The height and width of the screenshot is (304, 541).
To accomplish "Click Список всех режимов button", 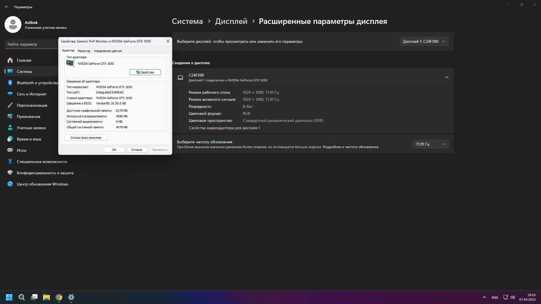I will [86, 138].
